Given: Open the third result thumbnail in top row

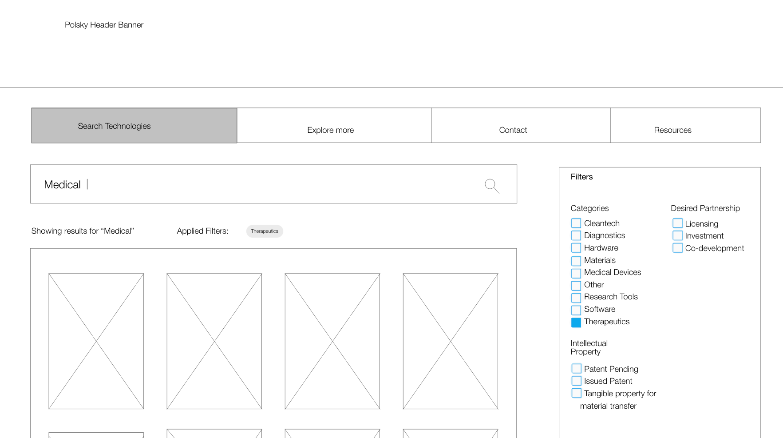Looking at the screenshot, I should pyautogui.click(x=332, y=341).
